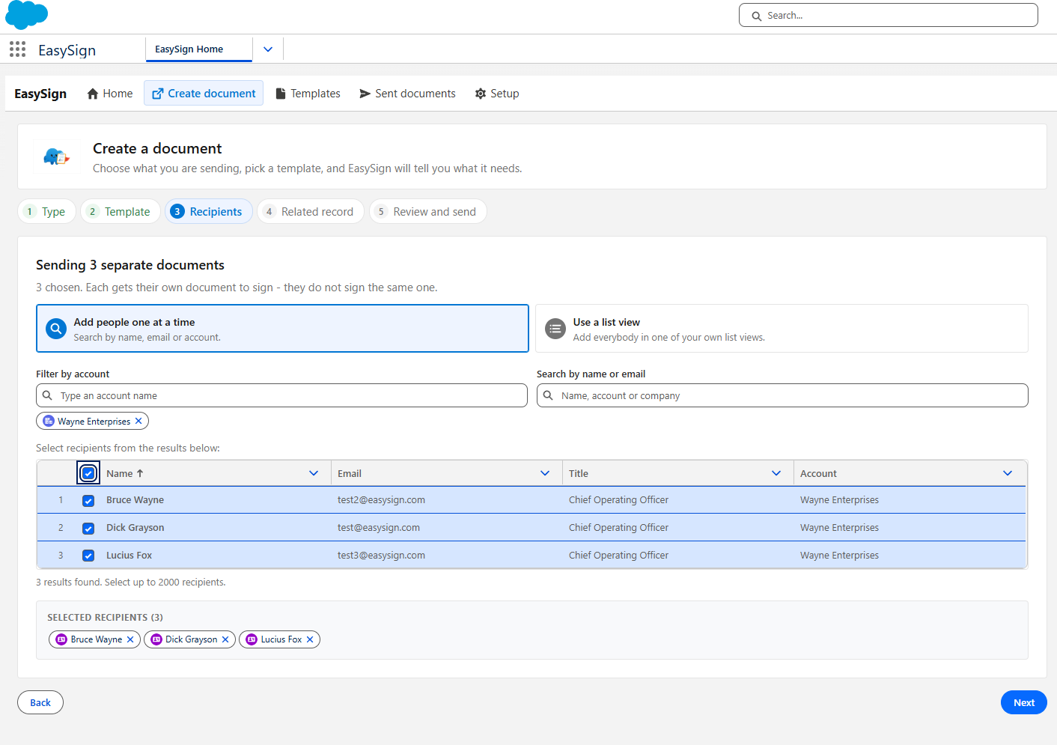Click Chief Operating Officer title for Bruce Wayne
This screenshot has height=745, width=1057.
pos(618,500)
